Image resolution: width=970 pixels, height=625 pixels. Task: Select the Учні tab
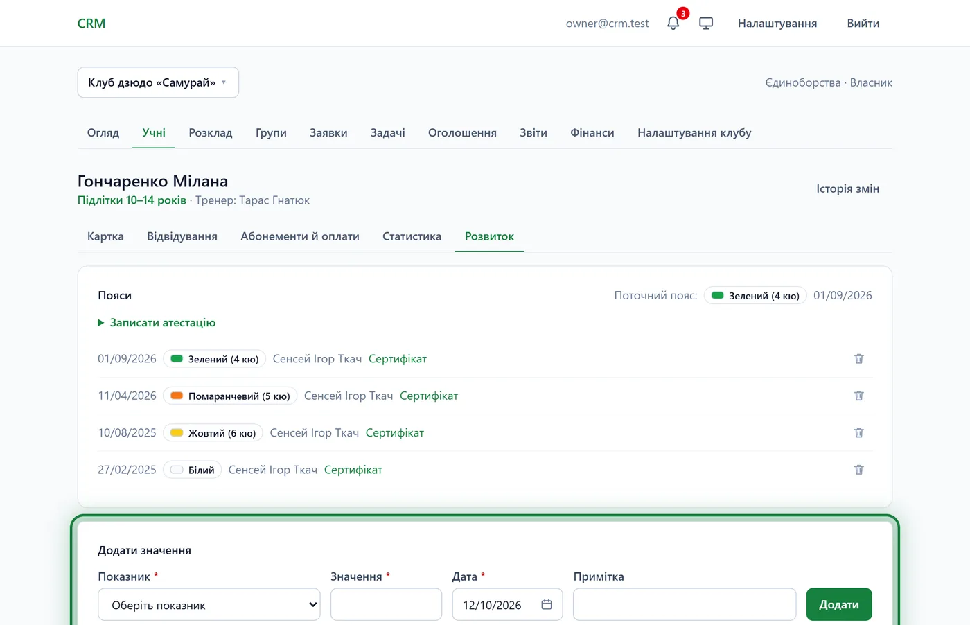click(154, 133)
